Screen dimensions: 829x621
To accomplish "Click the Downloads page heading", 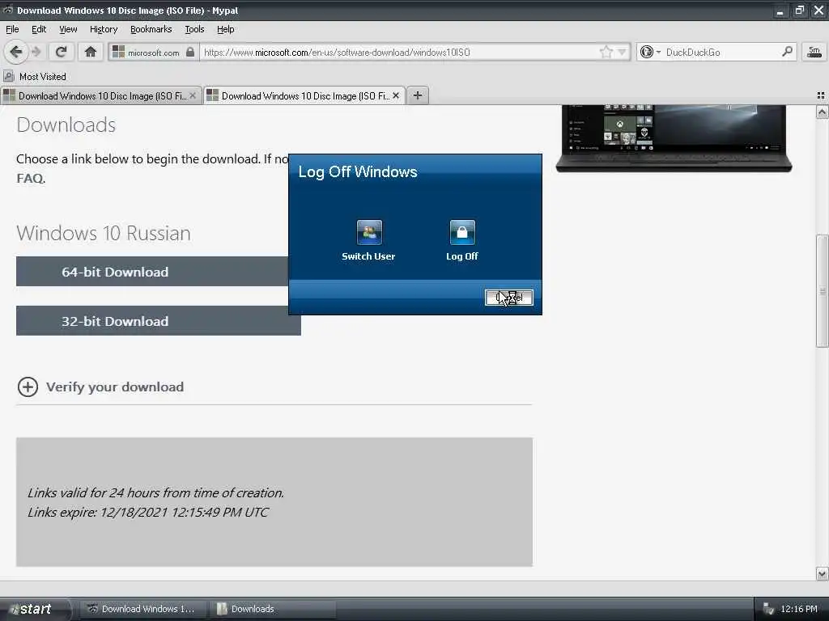I will [66, 125].
